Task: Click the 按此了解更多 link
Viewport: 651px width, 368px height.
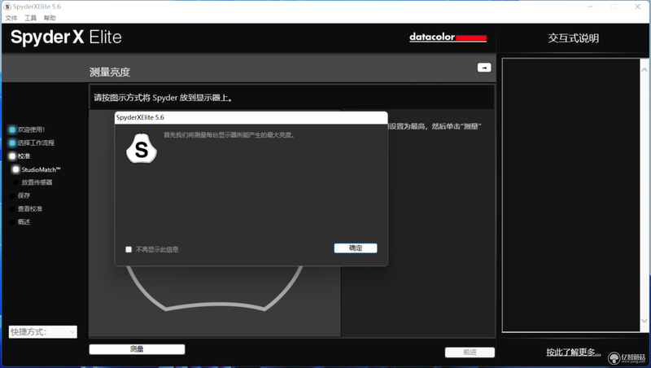Action: 574,353
